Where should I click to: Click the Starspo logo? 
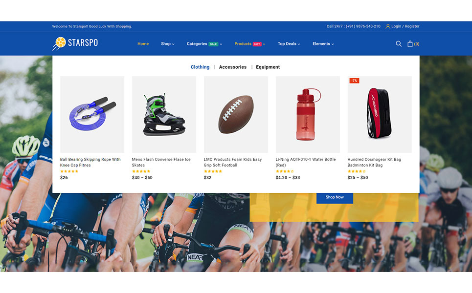75,43
